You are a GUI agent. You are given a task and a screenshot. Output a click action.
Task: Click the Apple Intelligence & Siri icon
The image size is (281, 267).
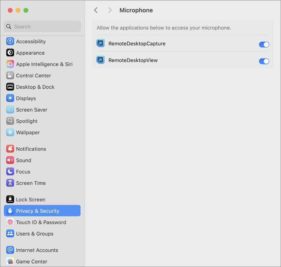point(10,64)
